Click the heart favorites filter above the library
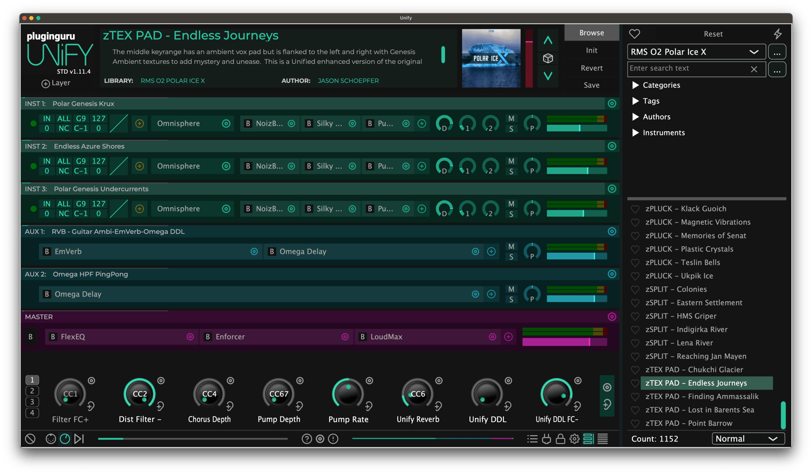Viewport: 812px width, 474px height. coord(634,34)
